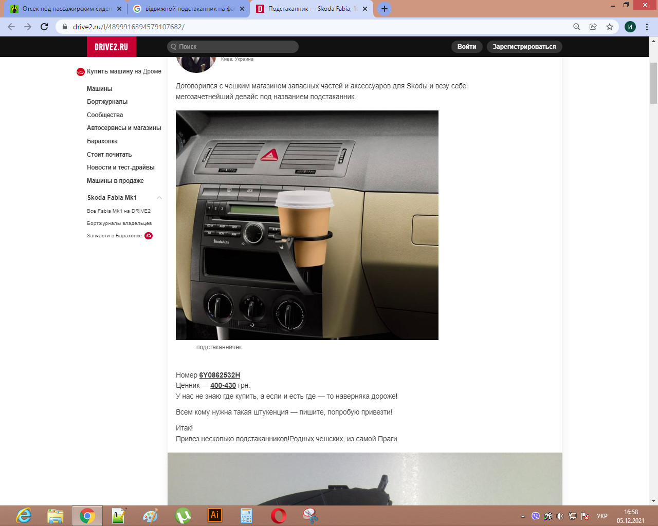This screenshot has width=658, height=526.
Task: Bookmark this page with the star icon
Action: [610, 27]
